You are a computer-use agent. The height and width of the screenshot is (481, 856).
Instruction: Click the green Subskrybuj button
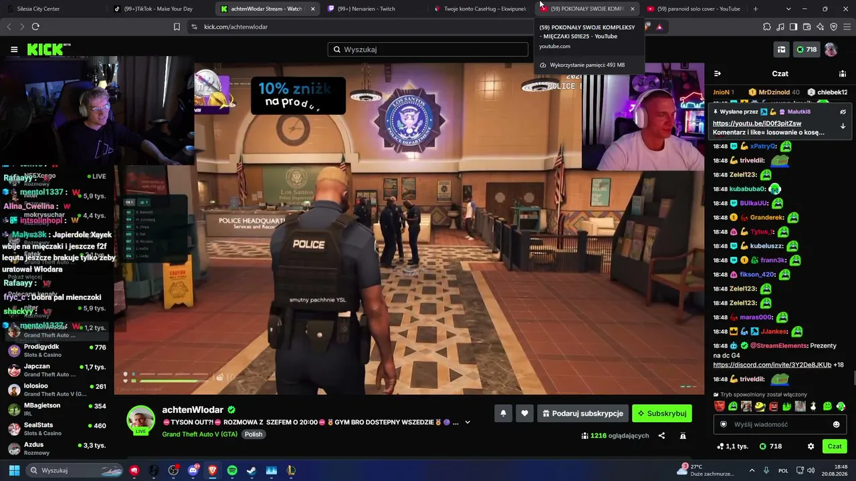click(661, 414)
